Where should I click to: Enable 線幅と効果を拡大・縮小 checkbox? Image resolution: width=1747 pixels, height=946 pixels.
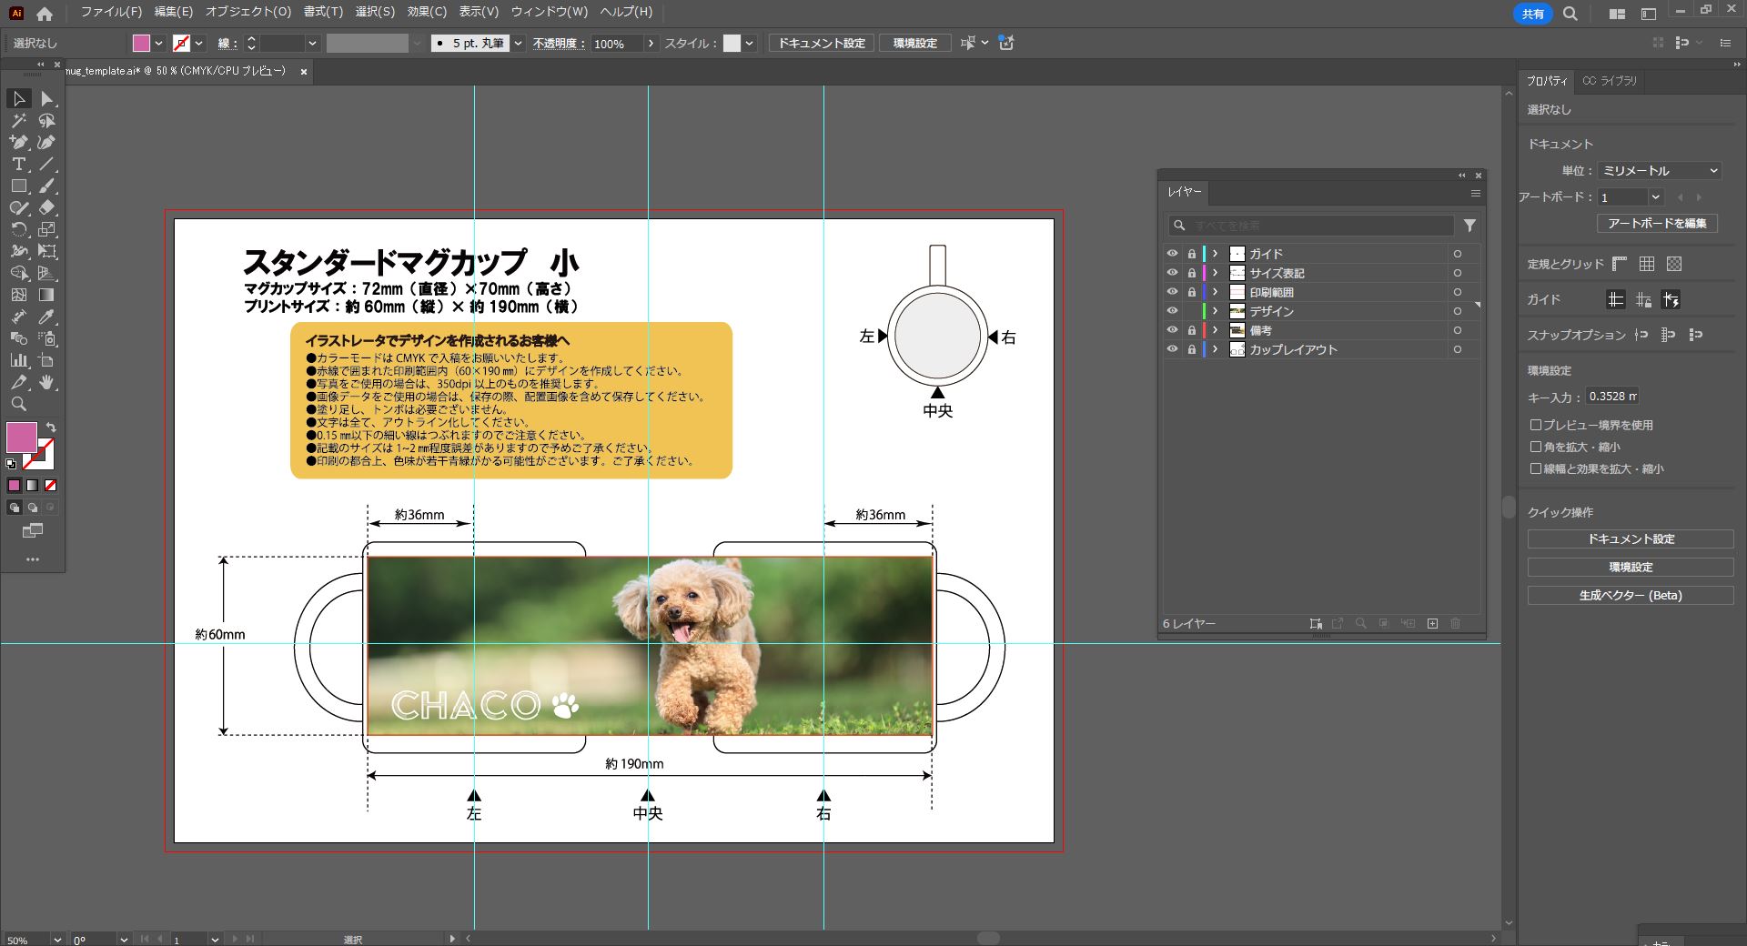pos(1536,468)
